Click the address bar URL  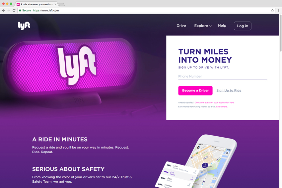(46, 10)
